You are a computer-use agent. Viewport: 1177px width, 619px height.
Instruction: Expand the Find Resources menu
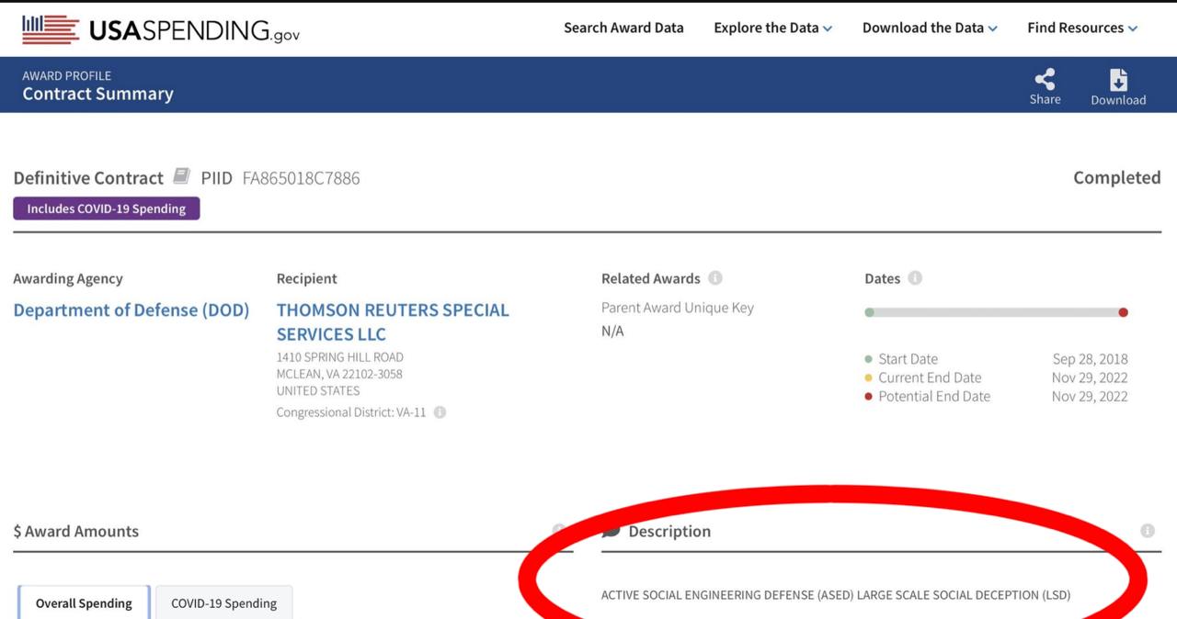click(x=1082, y=28)
